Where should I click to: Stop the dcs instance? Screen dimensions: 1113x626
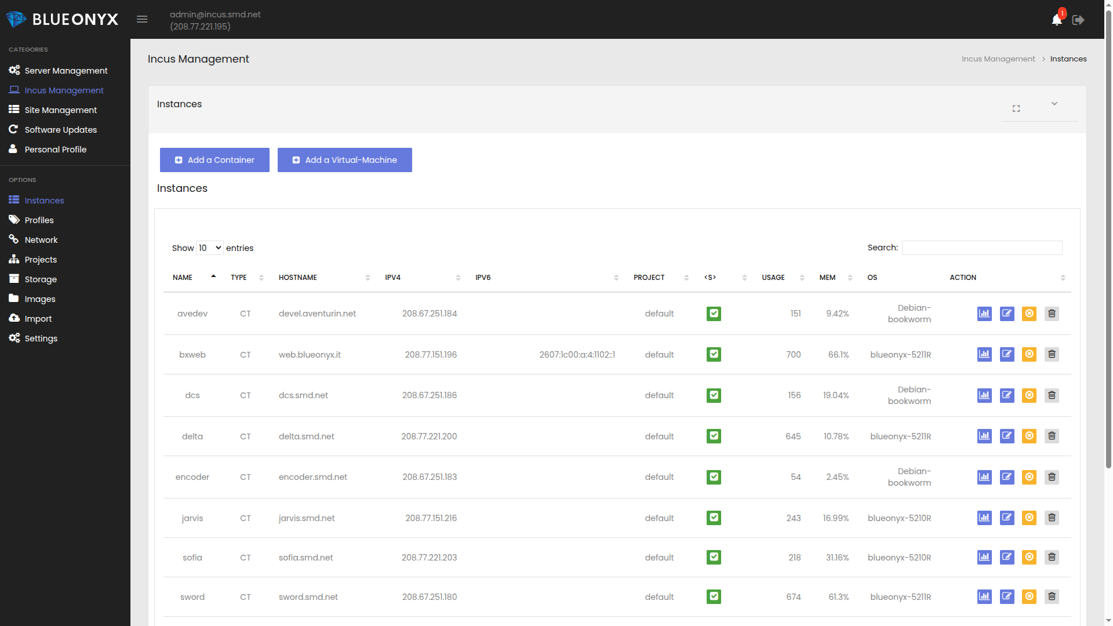pyautogui.click(x=1029, y=395)
